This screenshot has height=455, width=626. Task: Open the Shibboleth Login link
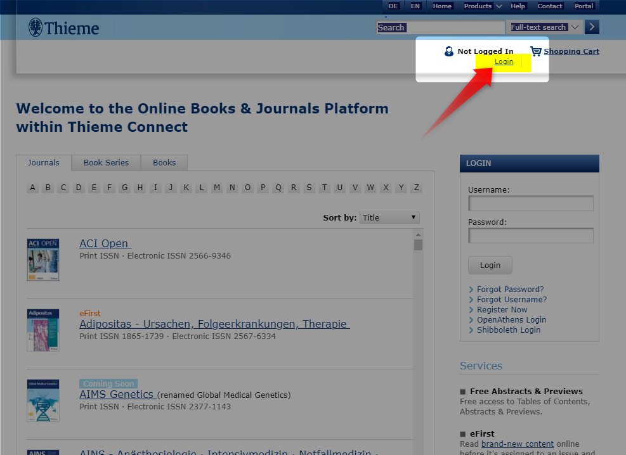click(509, 330)
